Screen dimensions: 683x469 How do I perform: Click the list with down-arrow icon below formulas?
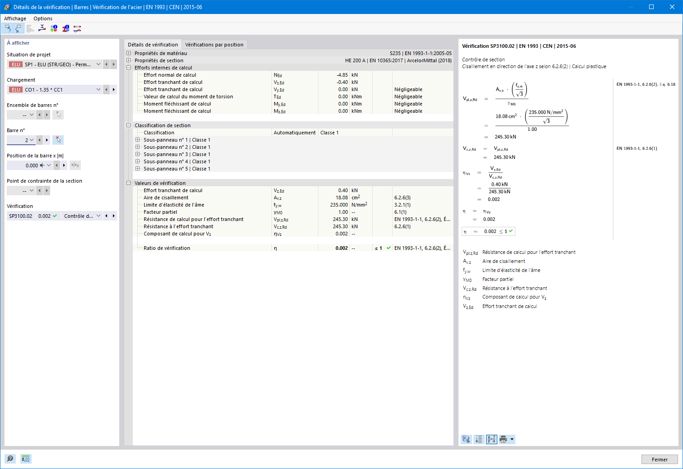(x=479, y=439)
